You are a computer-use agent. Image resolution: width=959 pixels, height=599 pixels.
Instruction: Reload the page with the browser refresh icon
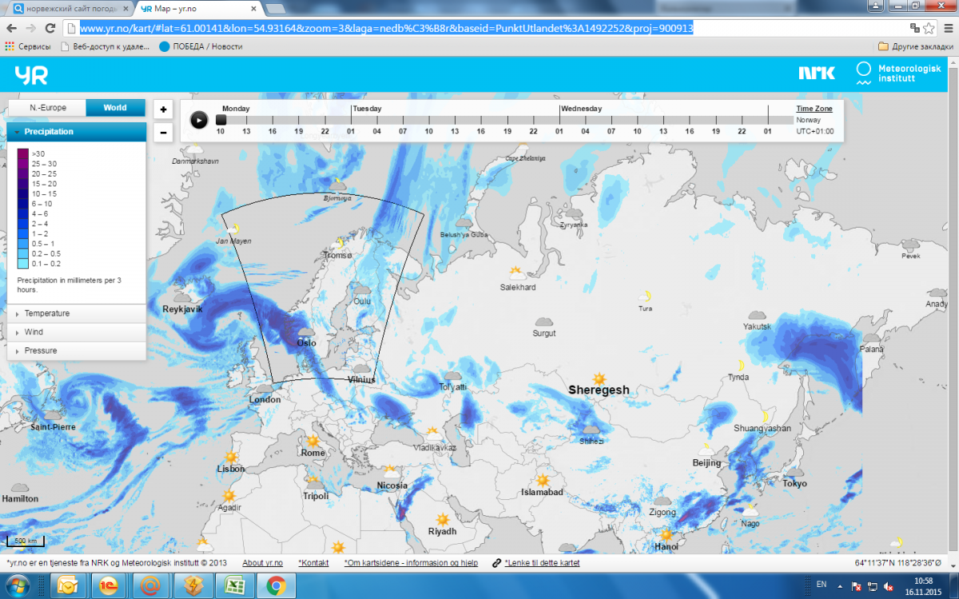pyautogui.click(x=50, y=28)
